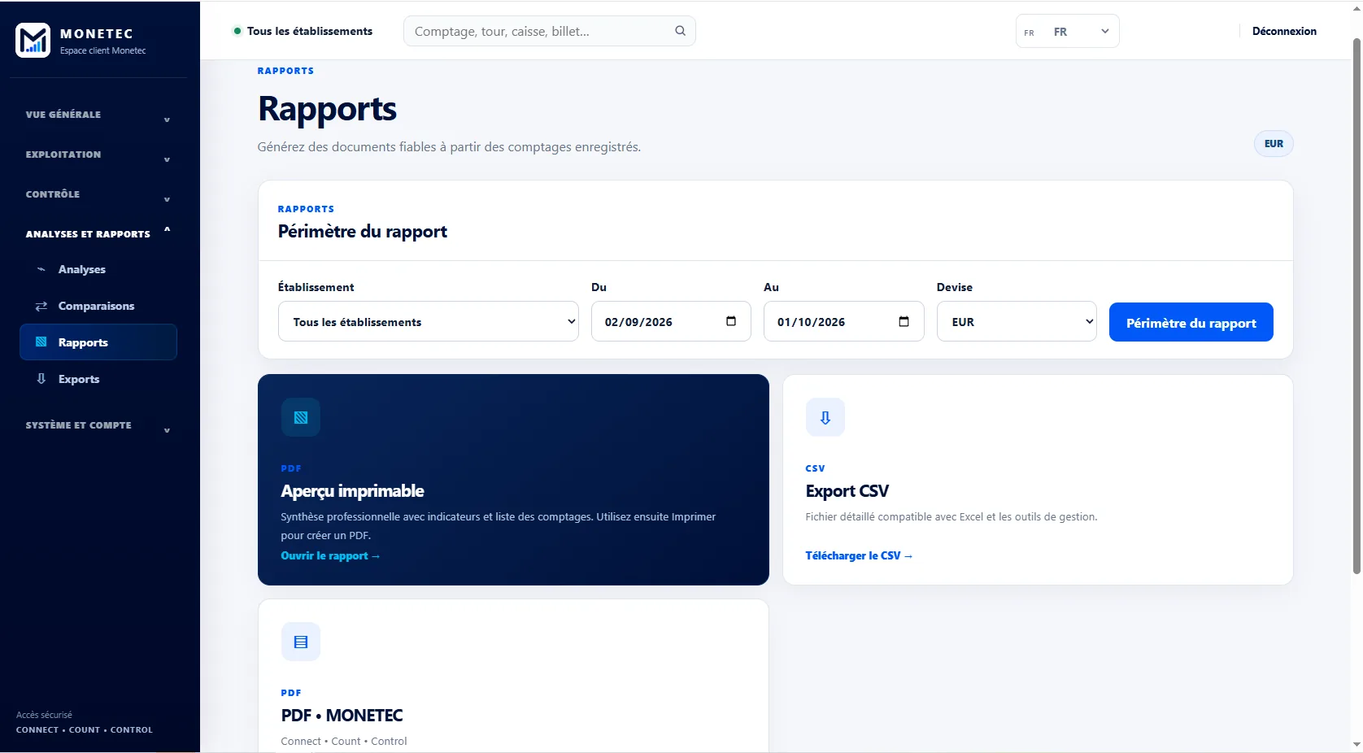Click the page vertical scrollbar
1363x753 pixels.
(1356, 305)
